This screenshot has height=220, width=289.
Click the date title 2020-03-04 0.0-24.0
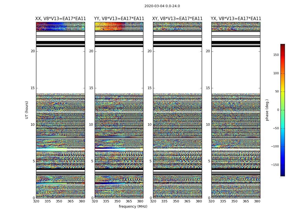(x=162, y=6)
